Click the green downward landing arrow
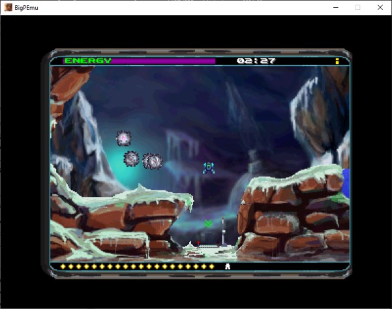Screen dimensions: 392x309 click(208, 224)
